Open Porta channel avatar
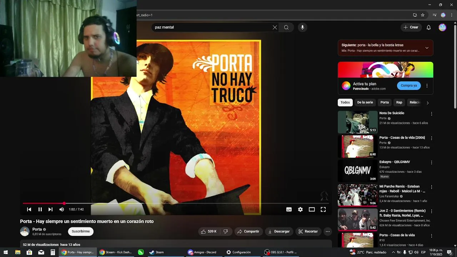Screen dimensions: 457x257 point(25,231)
